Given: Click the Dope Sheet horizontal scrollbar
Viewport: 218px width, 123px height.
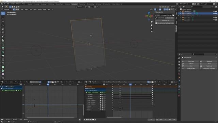Looking at the screenshot, I should point(114,117).
